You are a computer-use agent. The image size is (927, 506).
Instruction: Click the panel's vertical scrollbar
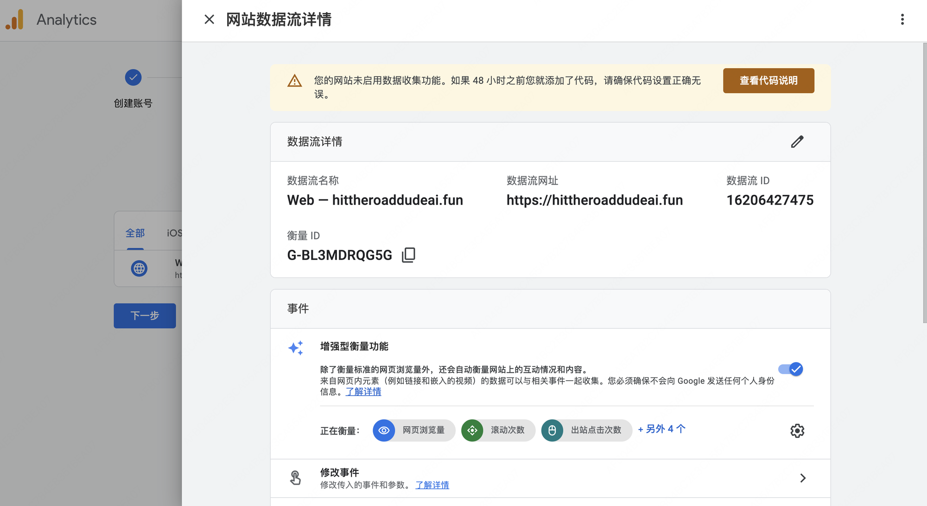point(925,183)
